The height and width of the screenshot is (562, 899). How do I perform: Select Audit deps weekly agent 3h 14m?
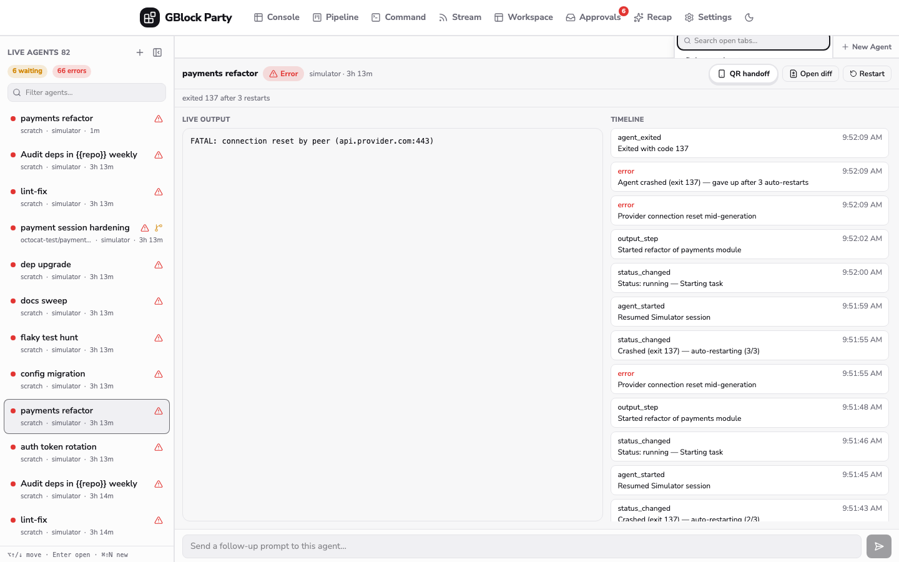point(87,489)
